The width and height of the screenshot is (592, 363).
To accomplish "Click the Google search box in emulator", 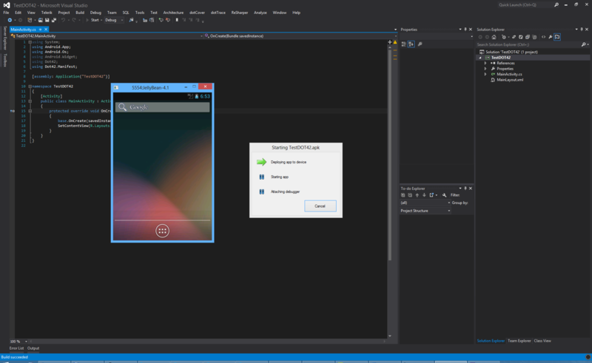I will coord(162,107).
